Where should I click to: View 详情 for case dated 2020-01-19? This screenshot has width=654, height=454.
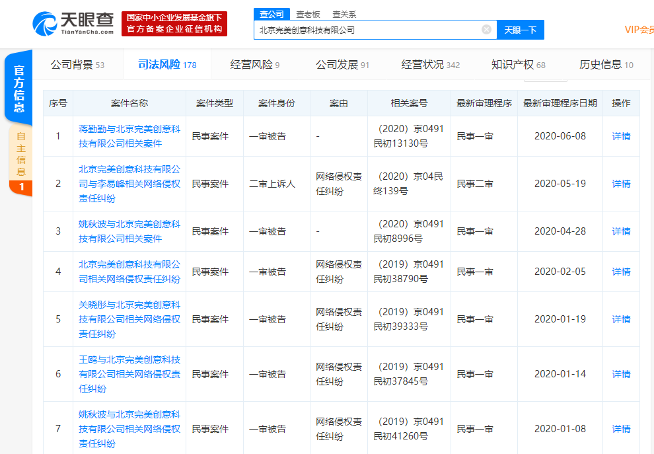621,319
